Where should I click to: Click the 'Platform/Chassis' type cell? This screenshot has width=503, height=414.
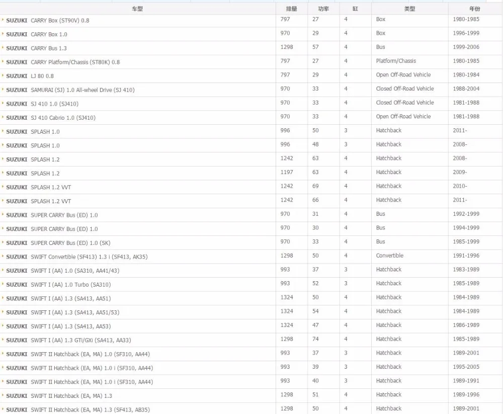click(x=396, y=61)
